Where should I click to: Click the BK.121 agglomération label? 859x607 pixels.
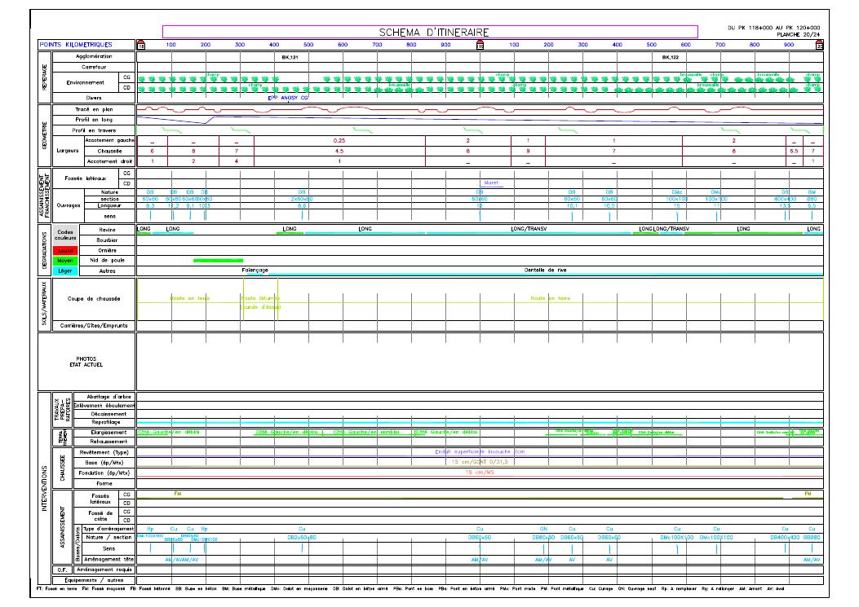pos(290,58)
